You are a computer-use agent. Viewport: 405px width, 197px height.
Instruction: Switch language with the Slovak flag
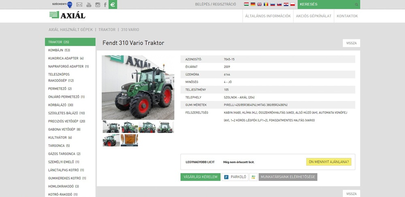click(279, 4)
